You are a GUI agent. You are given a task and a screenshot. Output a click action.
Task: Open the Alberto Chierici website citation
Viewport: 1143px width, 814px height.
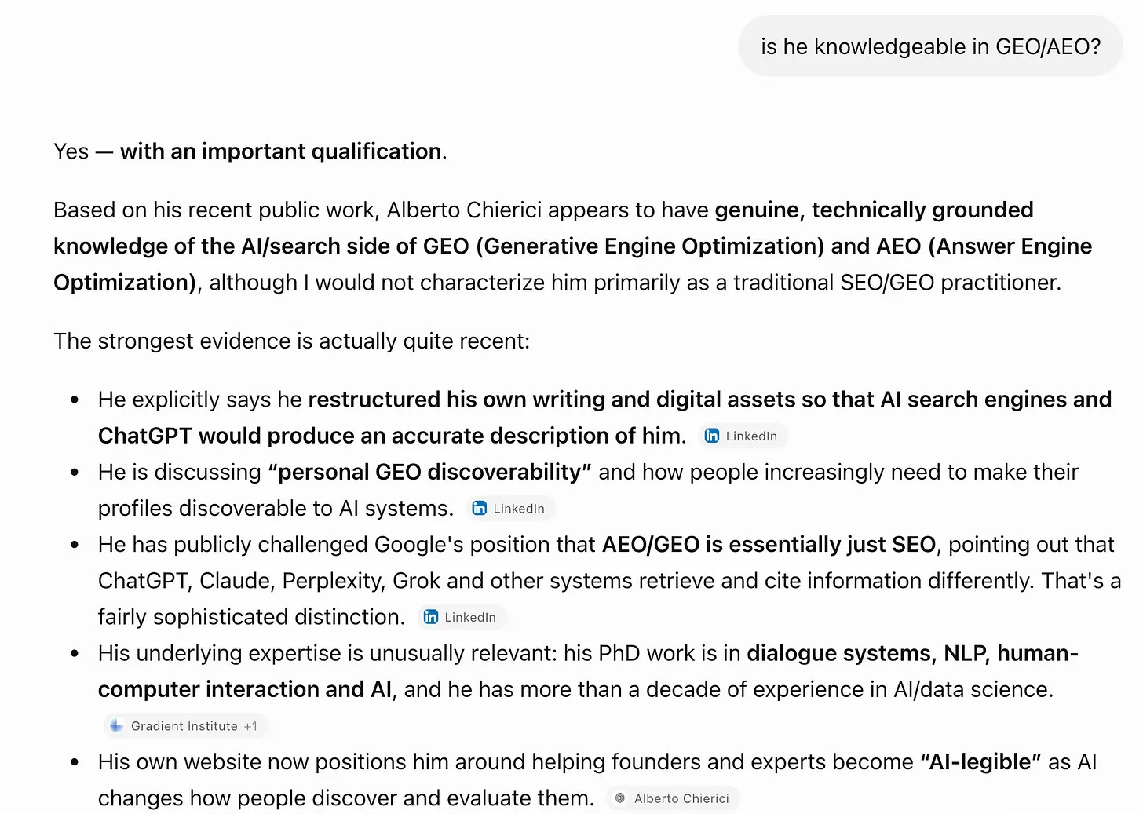(x=674, y=798)
